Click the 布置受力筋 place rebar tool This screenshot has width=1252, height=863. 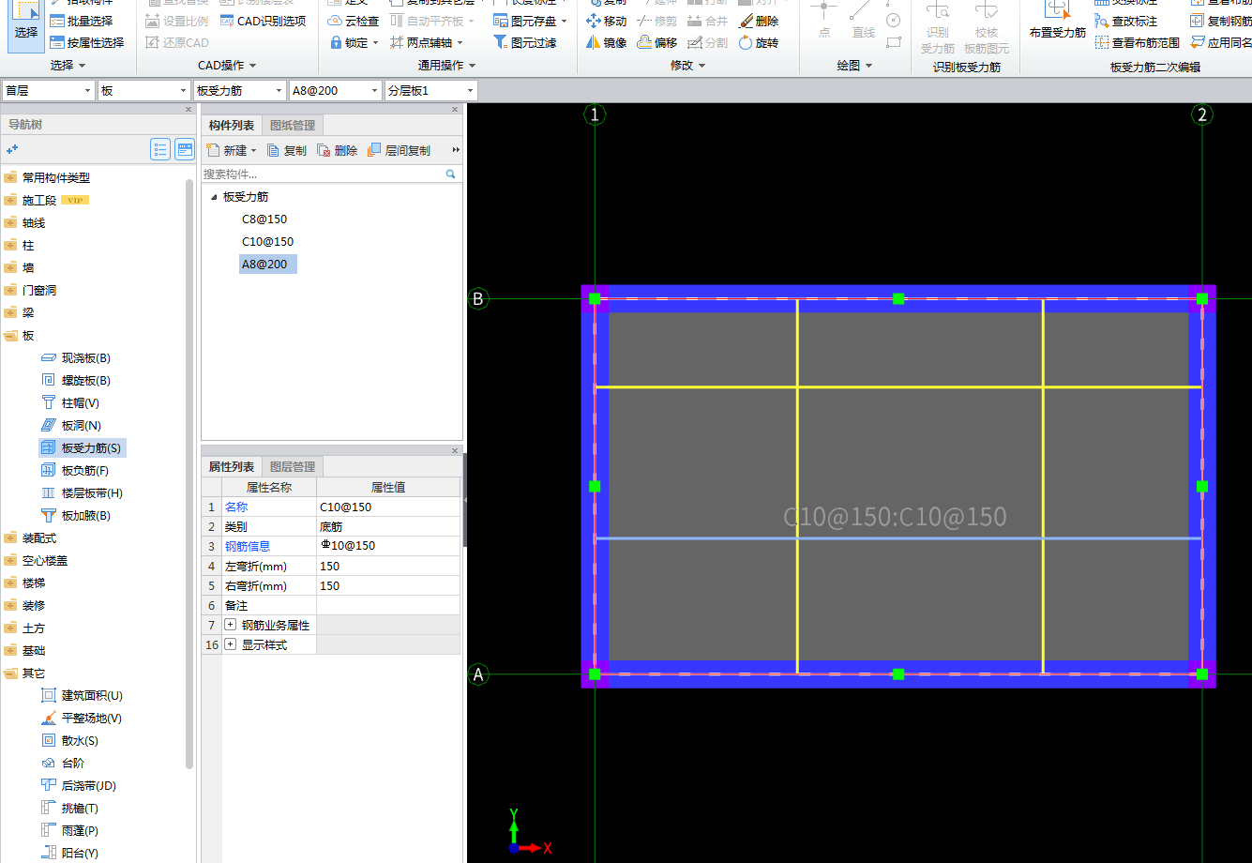pyautogui.click(x=1058, y=21)
